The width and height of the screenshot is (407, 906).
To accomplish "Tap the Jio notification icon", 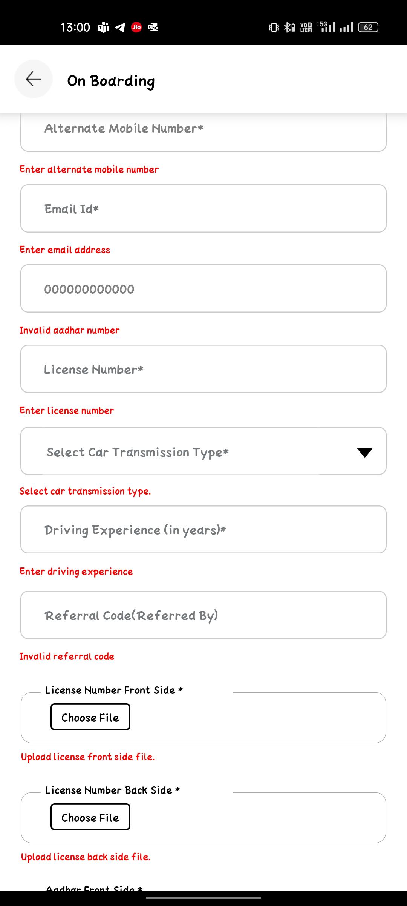I will pyautogui.click(x=136, y=27).
